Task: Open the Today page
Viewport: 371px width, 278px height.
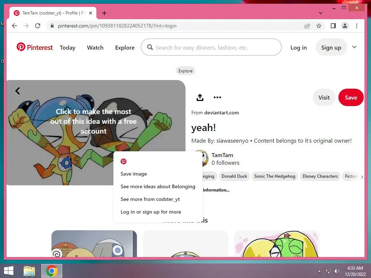Action: (x=67, y=47)
